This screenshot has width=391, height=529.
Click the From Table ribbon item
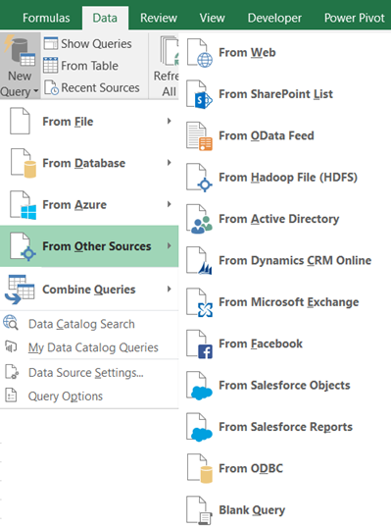(x=80, y=66)
